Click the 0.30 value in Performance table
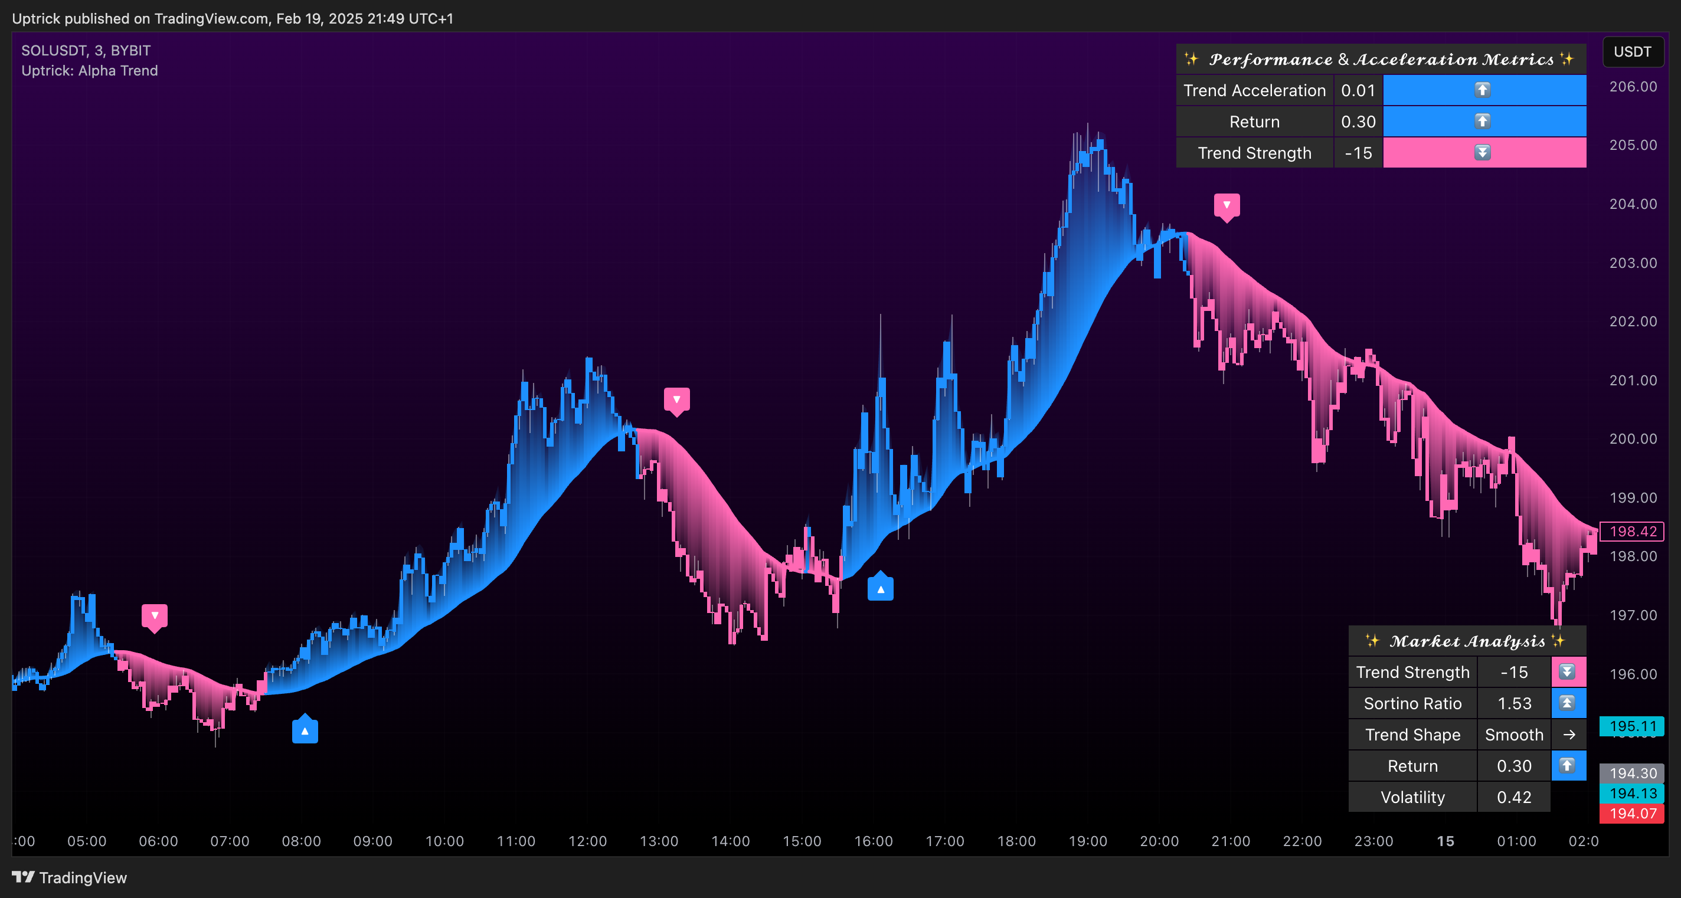The height and width of the screenshot is (898, 1681). point(1358,122)
